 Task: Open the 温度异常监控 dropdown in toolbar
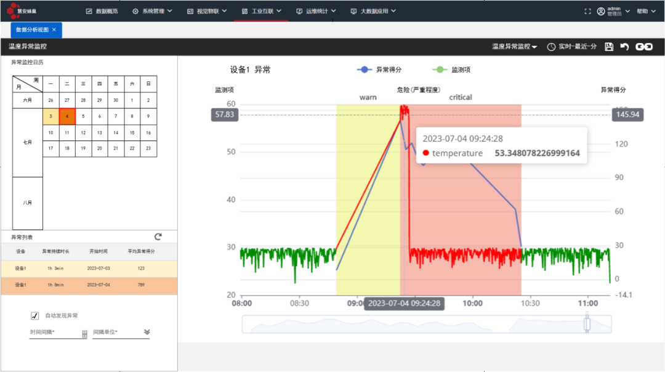coord(515,47)
